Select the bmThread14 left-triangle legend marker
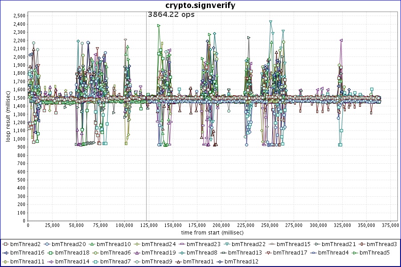Viewport: 401px width, 267px height. coord(50,261)
